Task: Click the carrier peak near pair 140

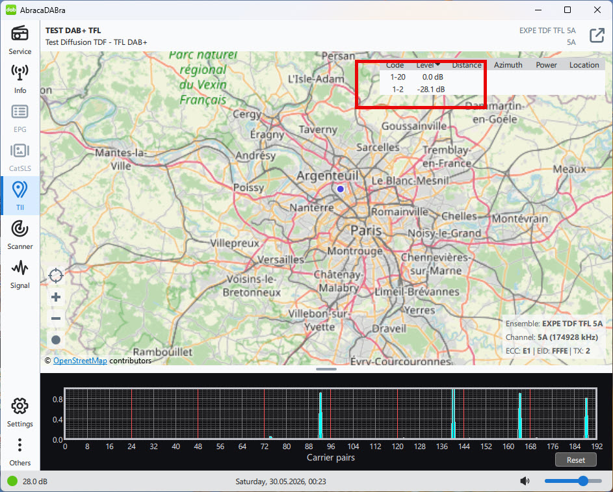Action: (454, 413)
